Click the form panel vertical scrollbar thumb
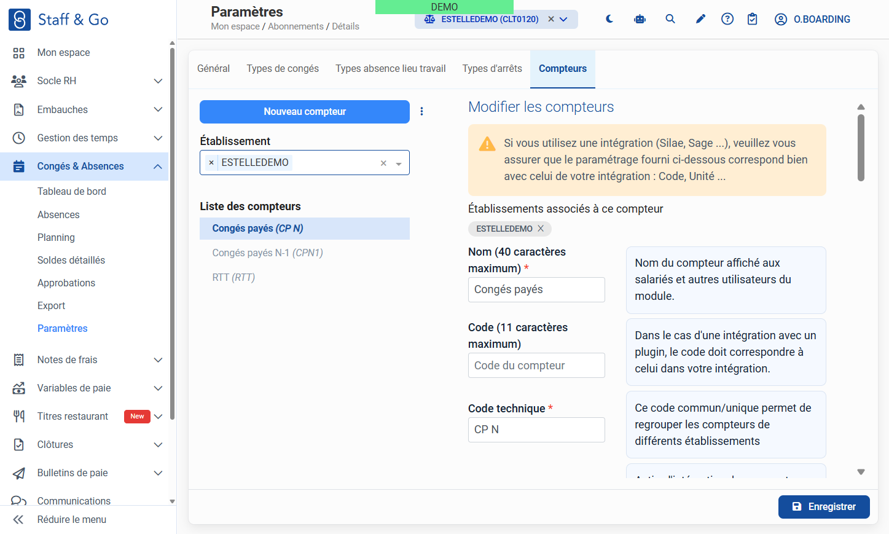The height and width of the screenshot is (534, 889). 861,148
